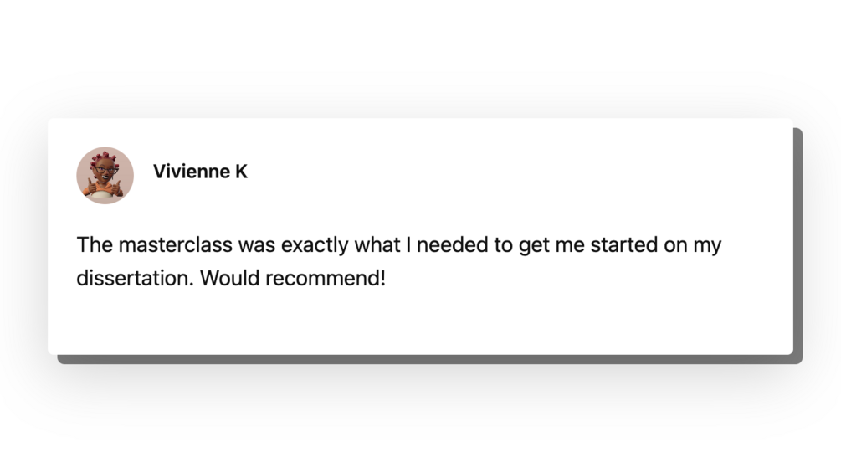Image resolution: width=841 pixels, height=473 pixels.
Task: Click the word "Vivienne" in the header
Action: [x=191, y=172]
